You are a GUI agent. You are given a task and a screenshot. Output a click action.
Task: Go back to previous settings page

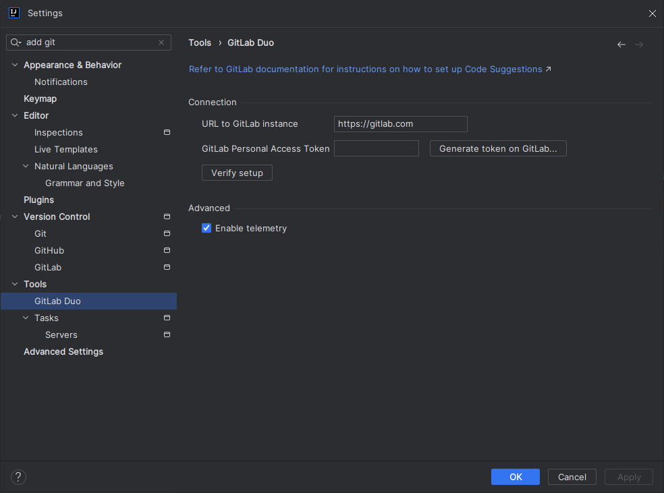[x=621, y=45]
